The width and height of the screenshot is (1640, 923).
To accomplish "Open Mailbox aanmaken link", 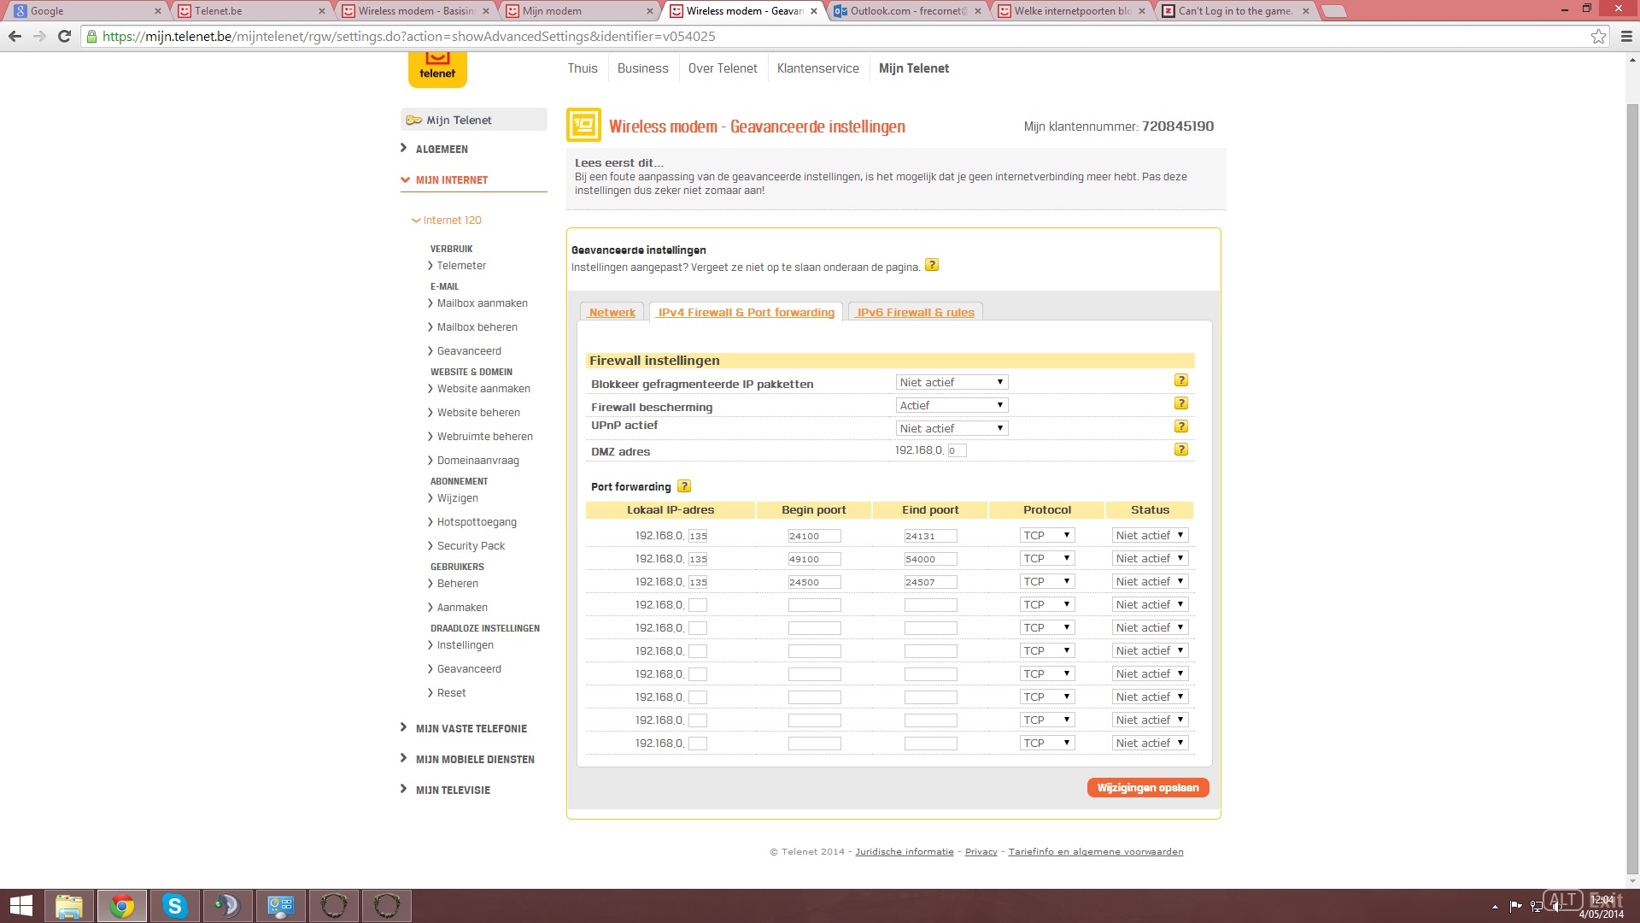I will (482, 303).
